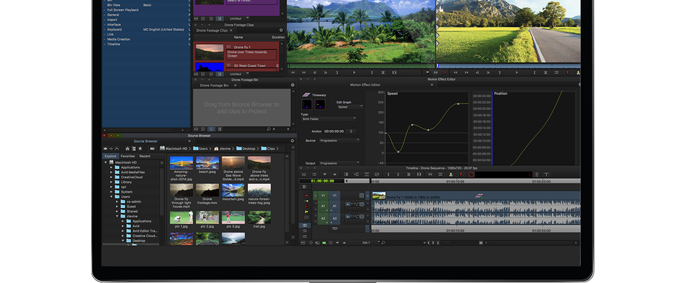Collapse the zlevine folder in the tree
The height and width of the screenshot is (283, 680).
(117, 216)
